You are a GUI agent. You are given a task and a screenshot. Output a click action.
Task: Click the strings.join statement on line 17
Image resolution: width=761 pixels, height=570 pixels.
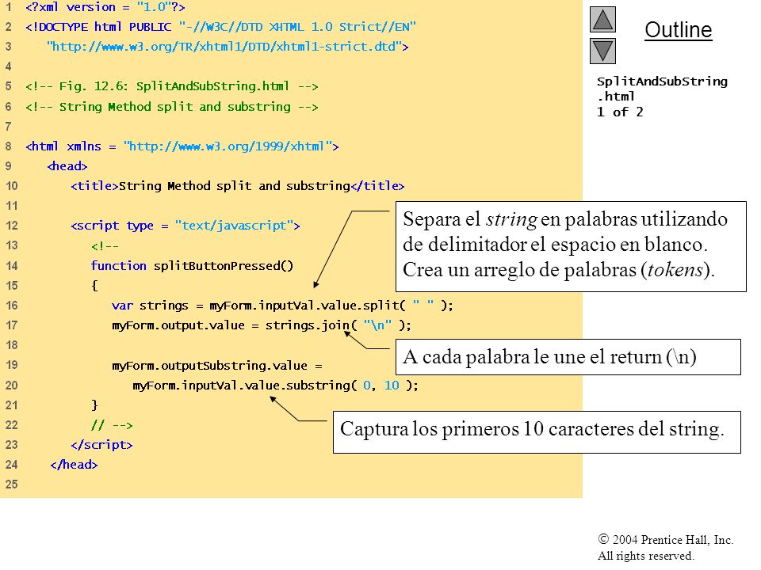tap(262, 325)
